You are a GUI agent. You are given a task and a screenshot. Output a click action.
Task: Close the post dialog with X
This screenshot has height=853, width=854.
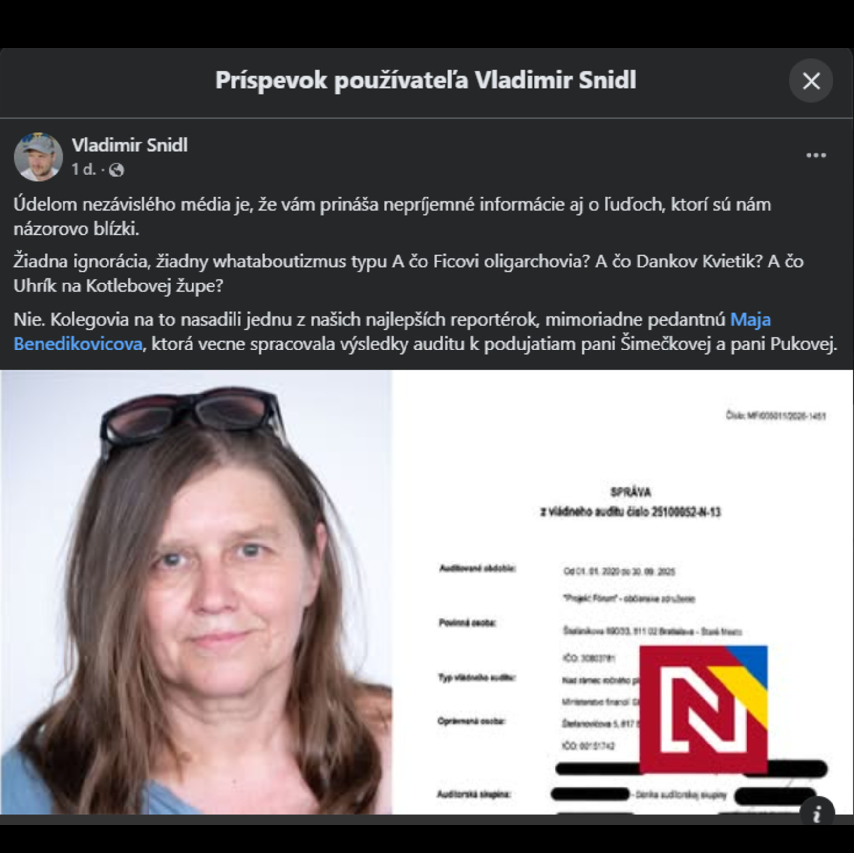(x=811, y=81)
